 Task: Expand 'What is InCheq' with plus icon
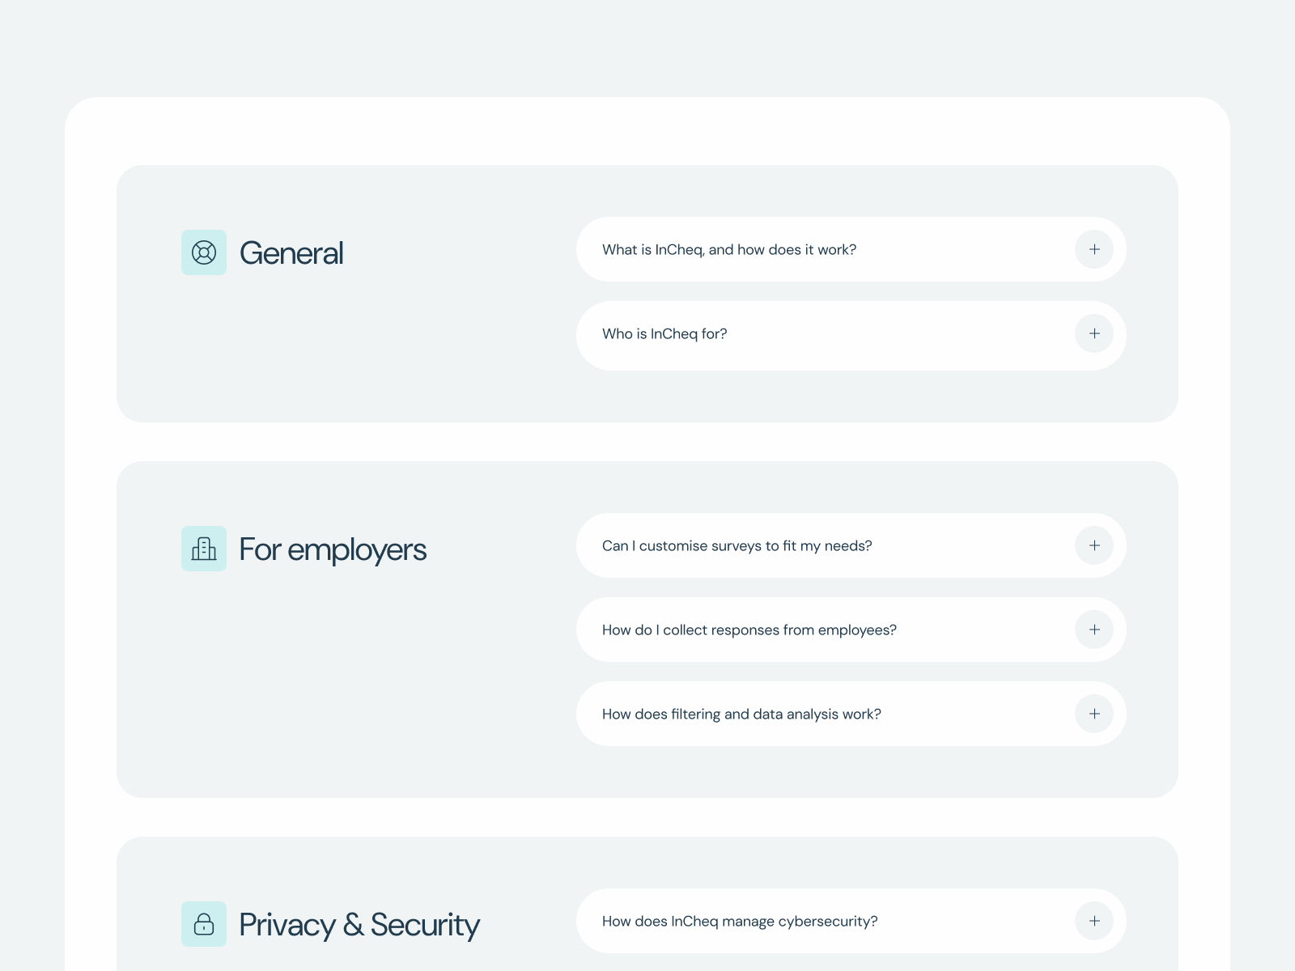point(1094,249)
